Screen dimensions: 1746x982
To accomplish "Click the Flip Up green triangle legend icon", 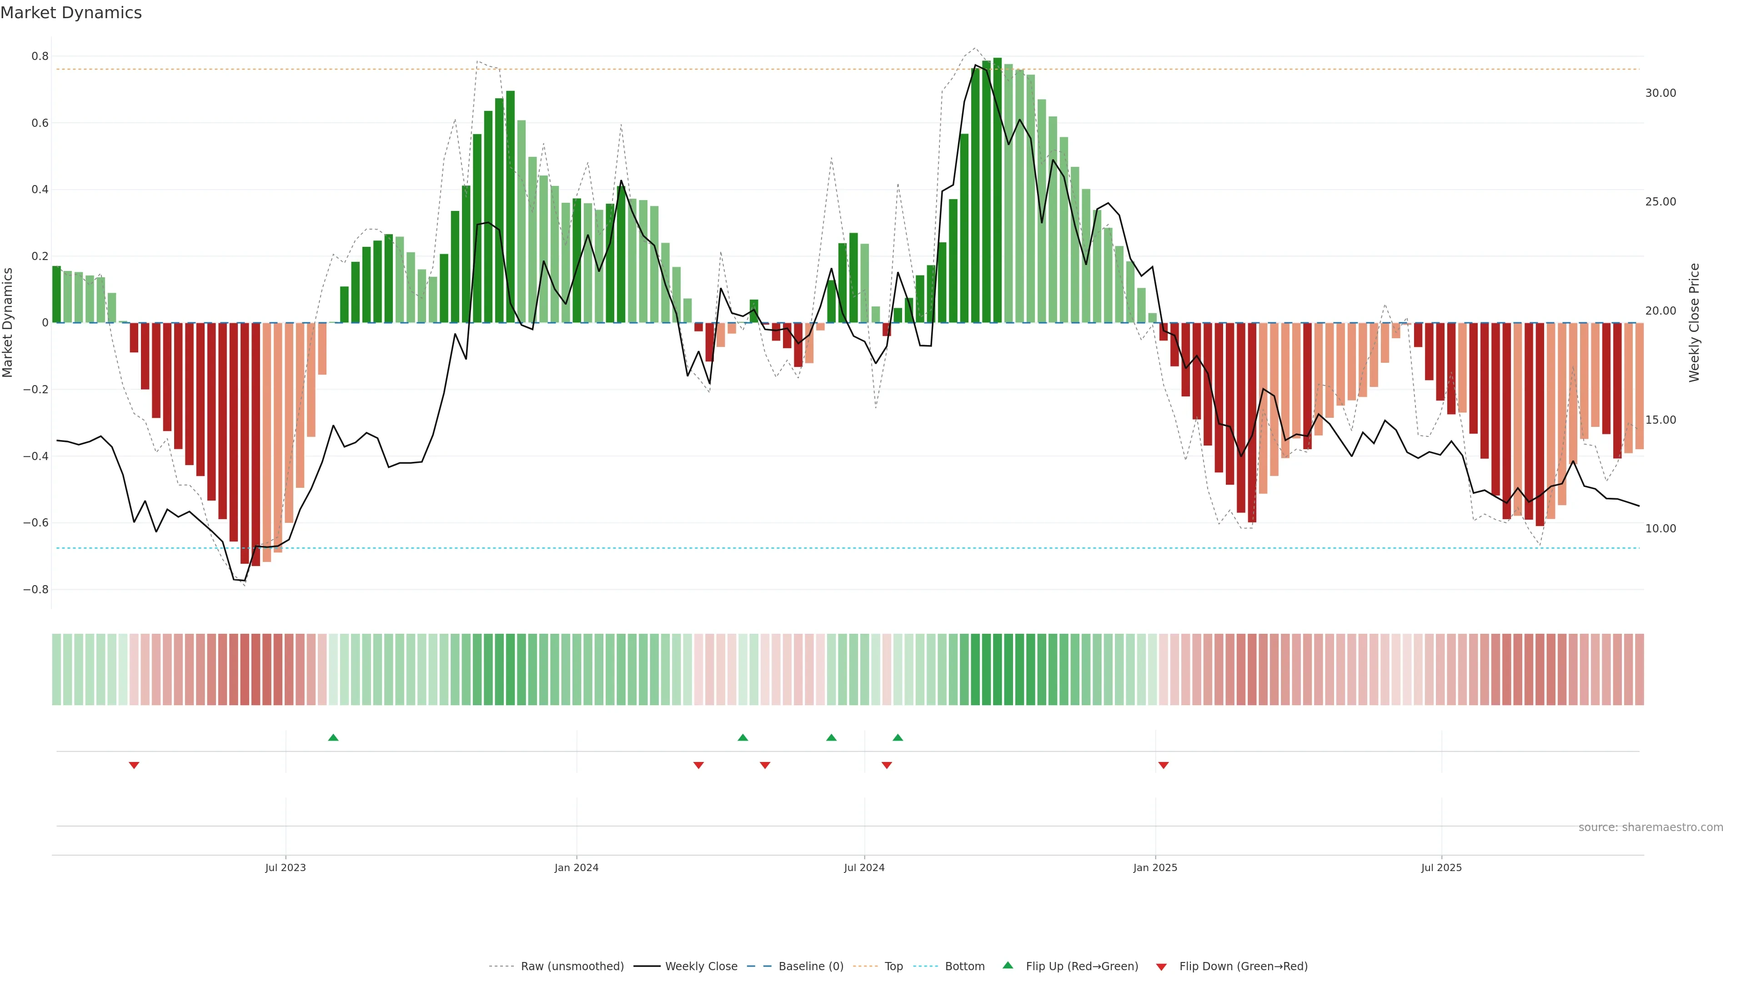I will tap(1008, 965).
